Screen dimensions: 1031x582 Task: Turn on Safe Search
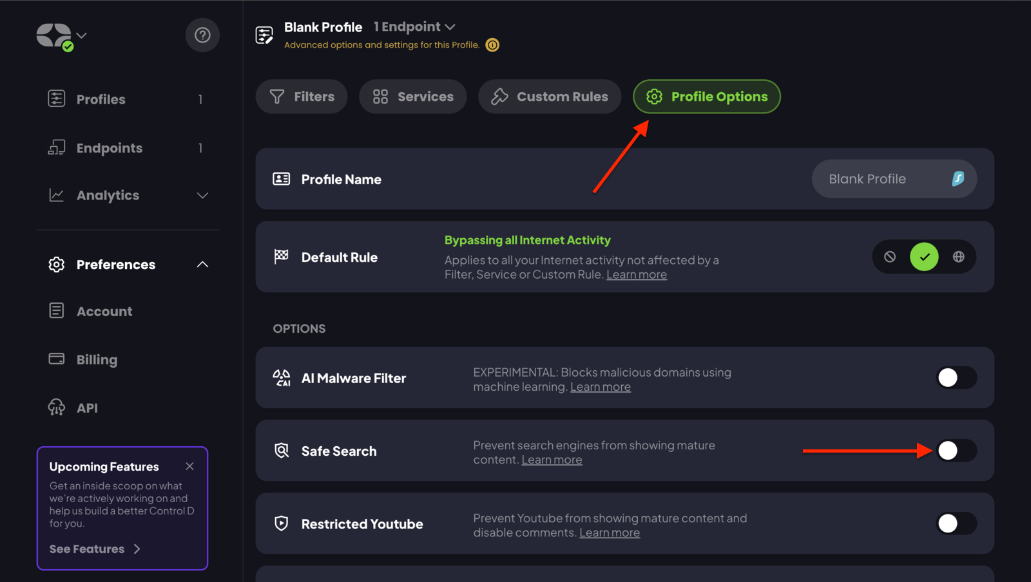point(956,451)
